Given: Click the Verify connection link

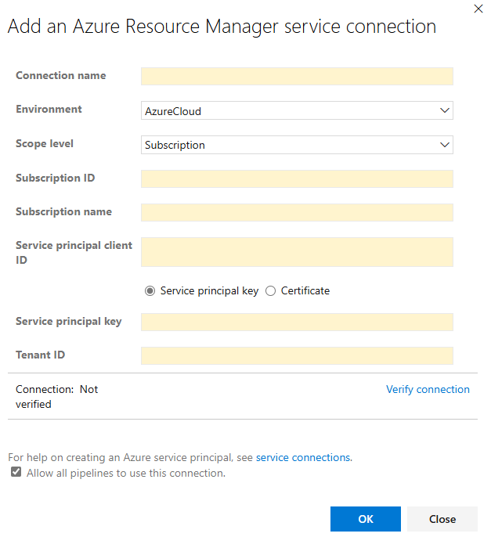Looking at the screenshot, I should 428,389.
